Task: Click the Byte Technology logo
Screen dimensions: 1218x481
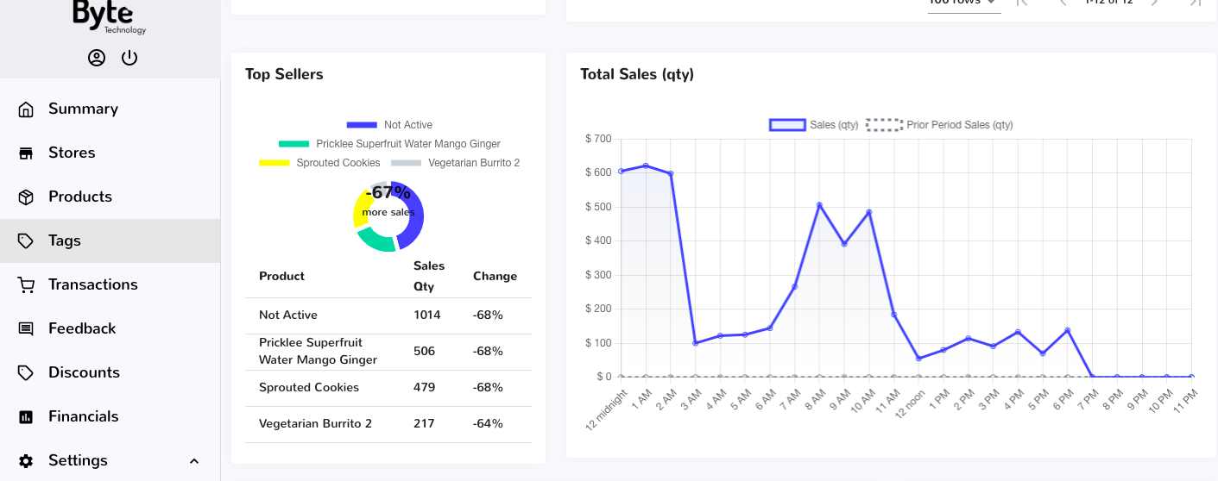Action: (110, 17)
